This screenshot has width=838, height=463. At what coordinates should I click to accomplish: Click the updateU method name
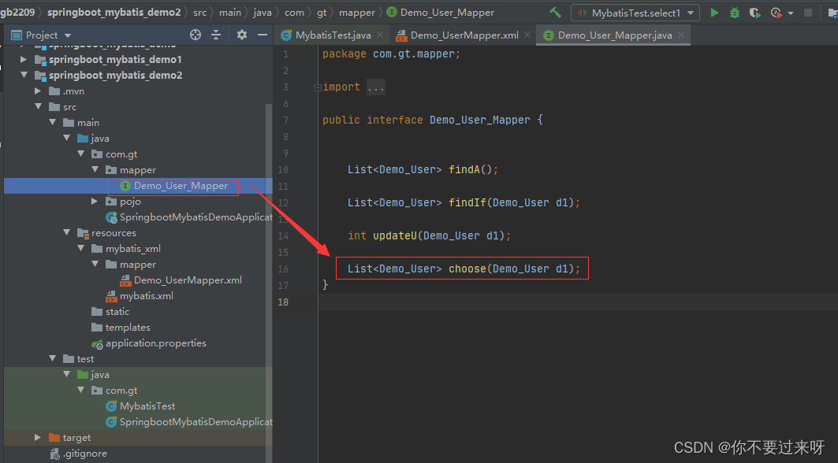(394, 235)
